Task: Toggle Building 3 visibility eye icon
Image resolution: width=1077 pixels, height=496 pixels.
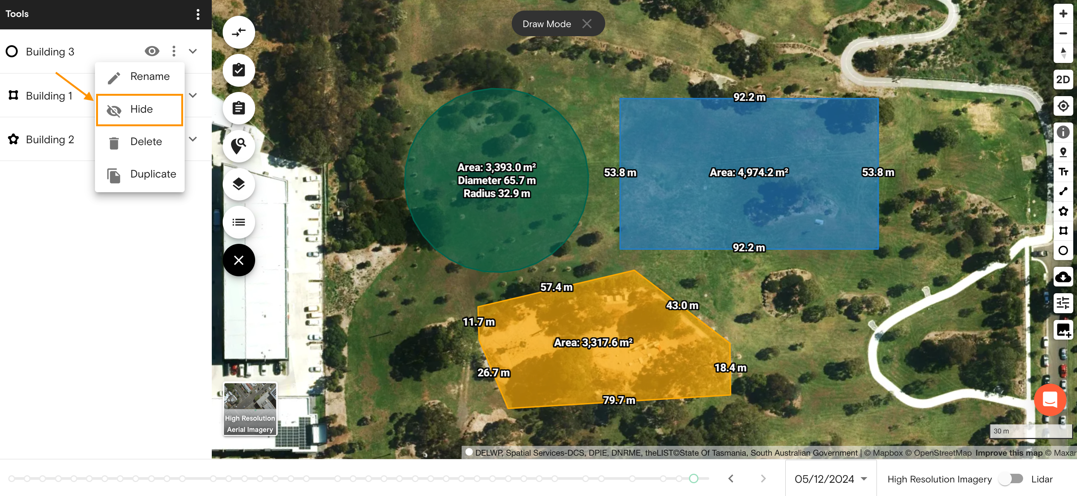Action: coord(152,51)
